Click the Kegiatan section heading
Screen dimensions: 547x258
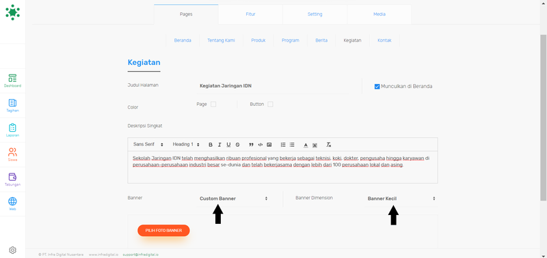(144, 63)
